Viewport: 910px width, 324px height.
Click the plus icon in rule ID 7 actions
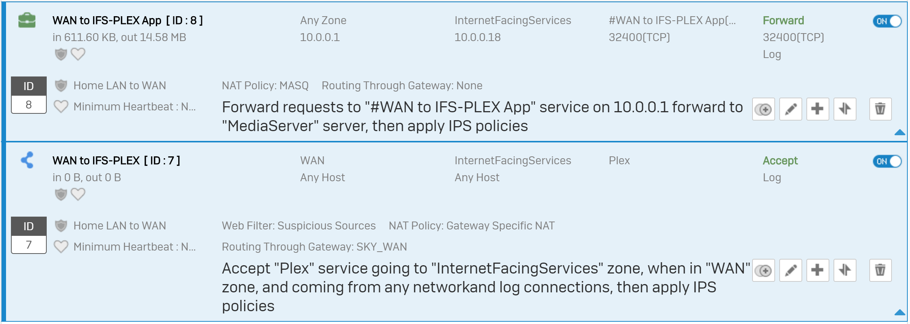(818, 270)
